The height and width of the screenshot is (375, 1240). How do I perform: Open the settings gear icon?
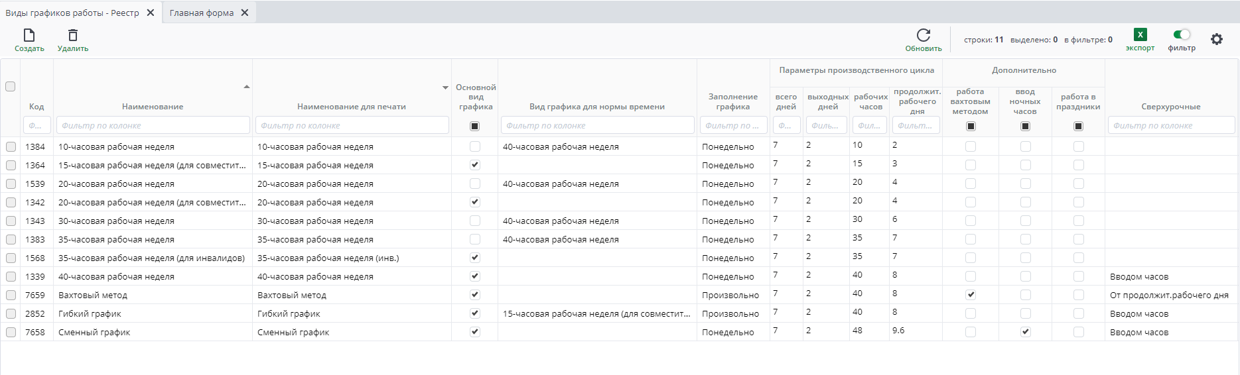tap(1216, 40)
